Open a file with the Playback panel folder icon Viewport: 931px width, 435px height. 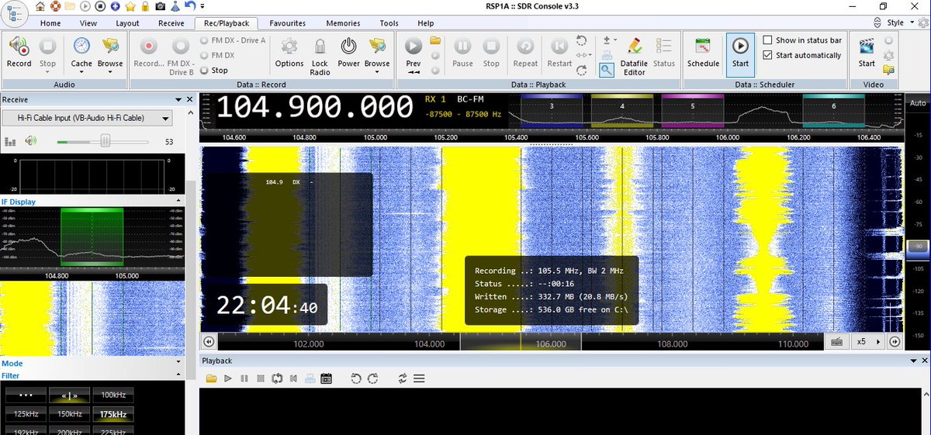[x=210, y=378]
